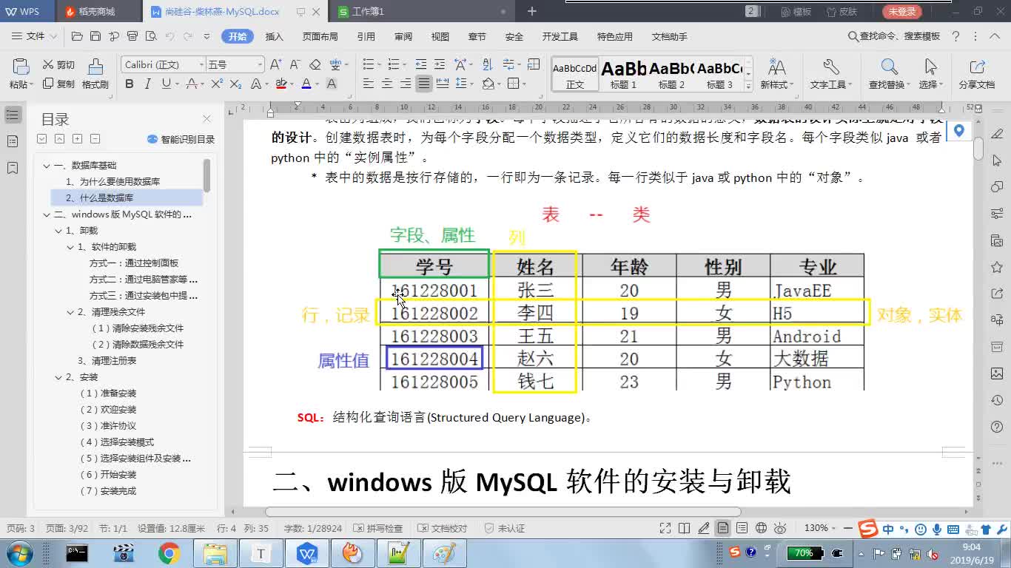
Task: Open the font size dropdown
Action: point(235,64)
